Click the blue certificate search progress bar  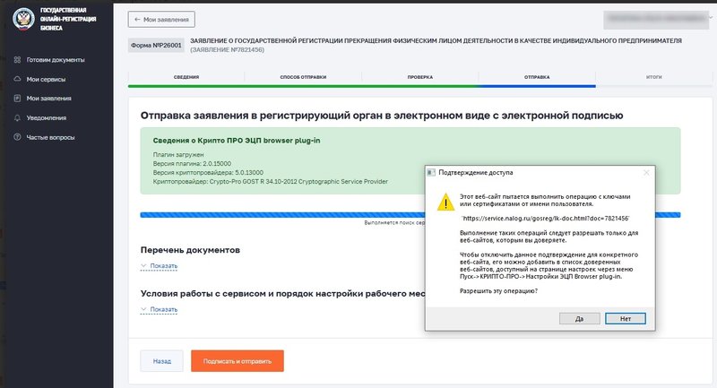pos(282,215)
